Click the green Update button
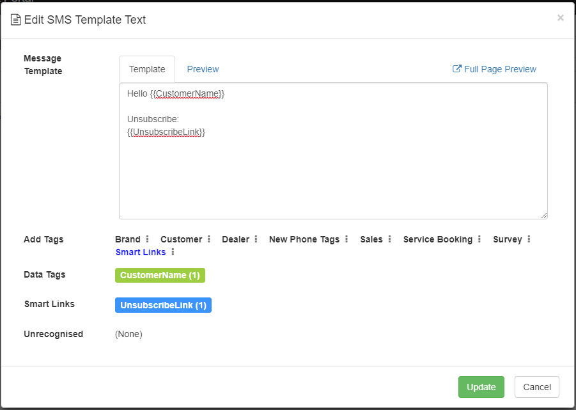This screenshot has width=576, height=410. (x=481, y=387)
